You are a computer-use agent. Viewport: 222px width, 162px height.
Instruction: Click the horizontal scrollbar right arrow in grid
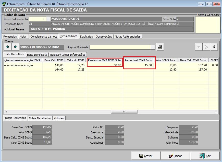[216, 112]
